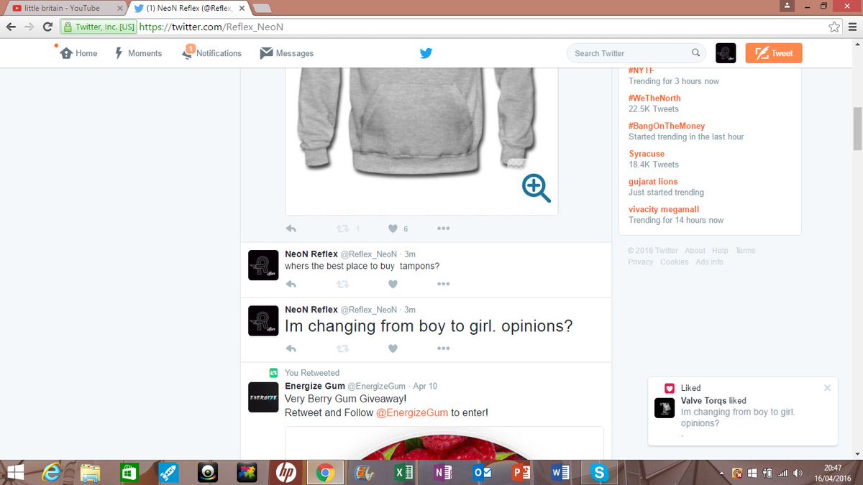Image resolution: width=863 pixels, height=485 pixels.
Task: Click the Twitter bird logo
Action: click(x=426, y=52)
